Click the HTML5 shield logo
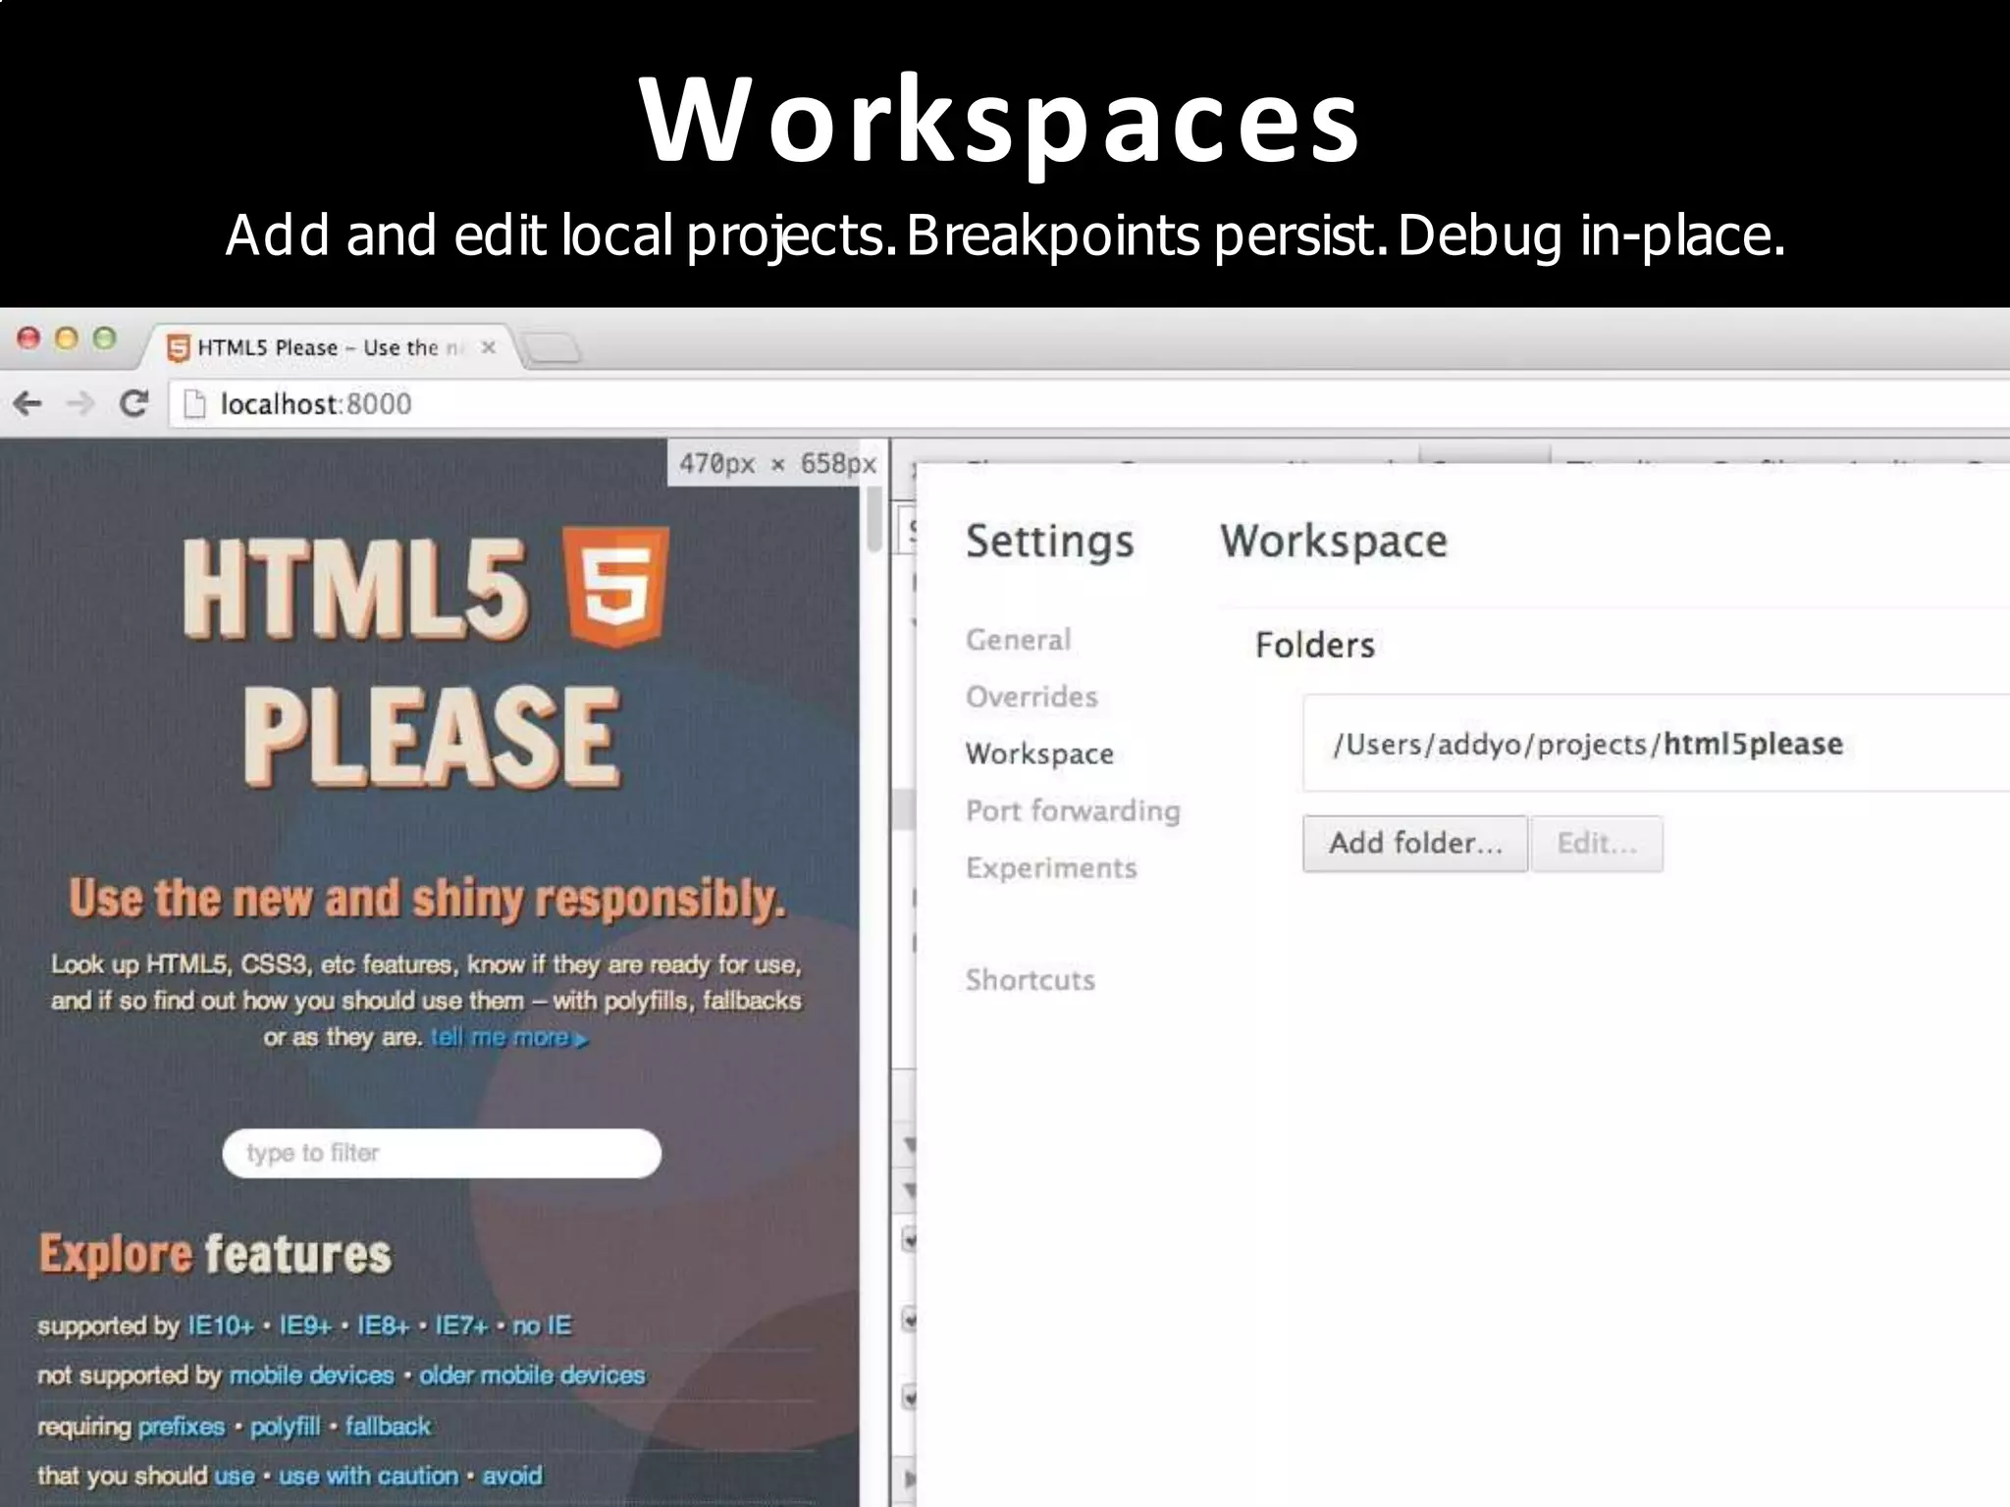The width and height of the screenshot is (2010, 1507). pyautogui.click(x=616, y=587)
